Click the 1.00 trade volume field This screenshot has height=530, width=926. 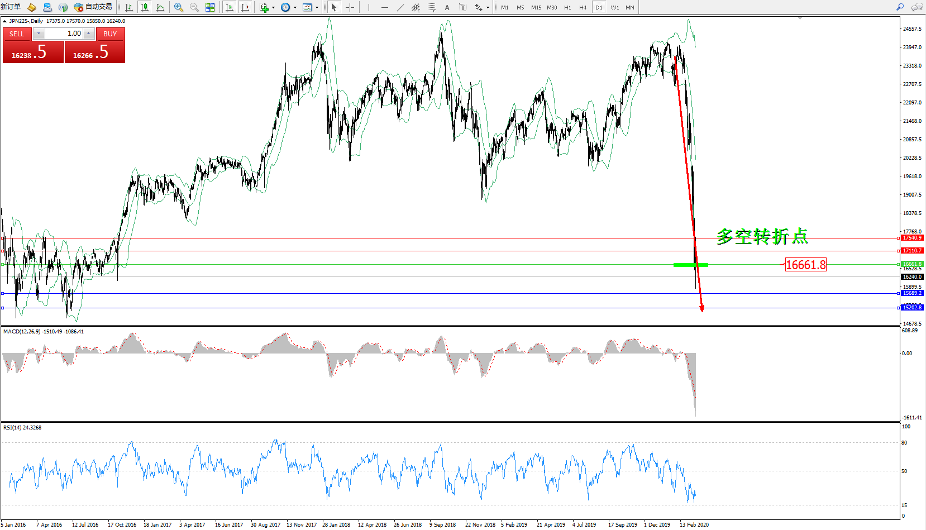(64, 34)
